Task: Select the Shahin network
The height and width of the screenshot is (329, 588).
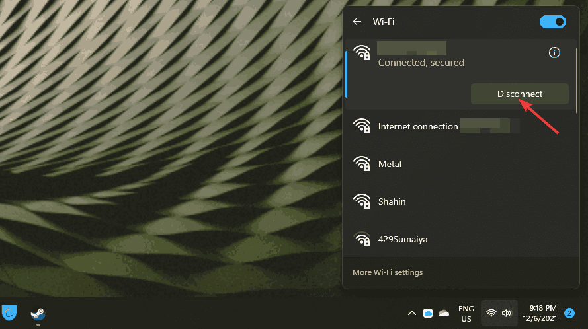Action: pyautogui.click(x=462, y=201)
